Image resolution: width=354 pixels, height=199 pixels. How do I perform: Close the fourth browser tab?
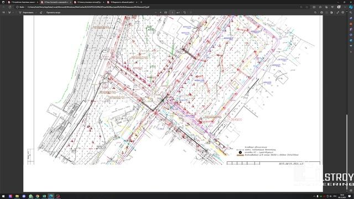pyautogui.click(x=137, y=2)
